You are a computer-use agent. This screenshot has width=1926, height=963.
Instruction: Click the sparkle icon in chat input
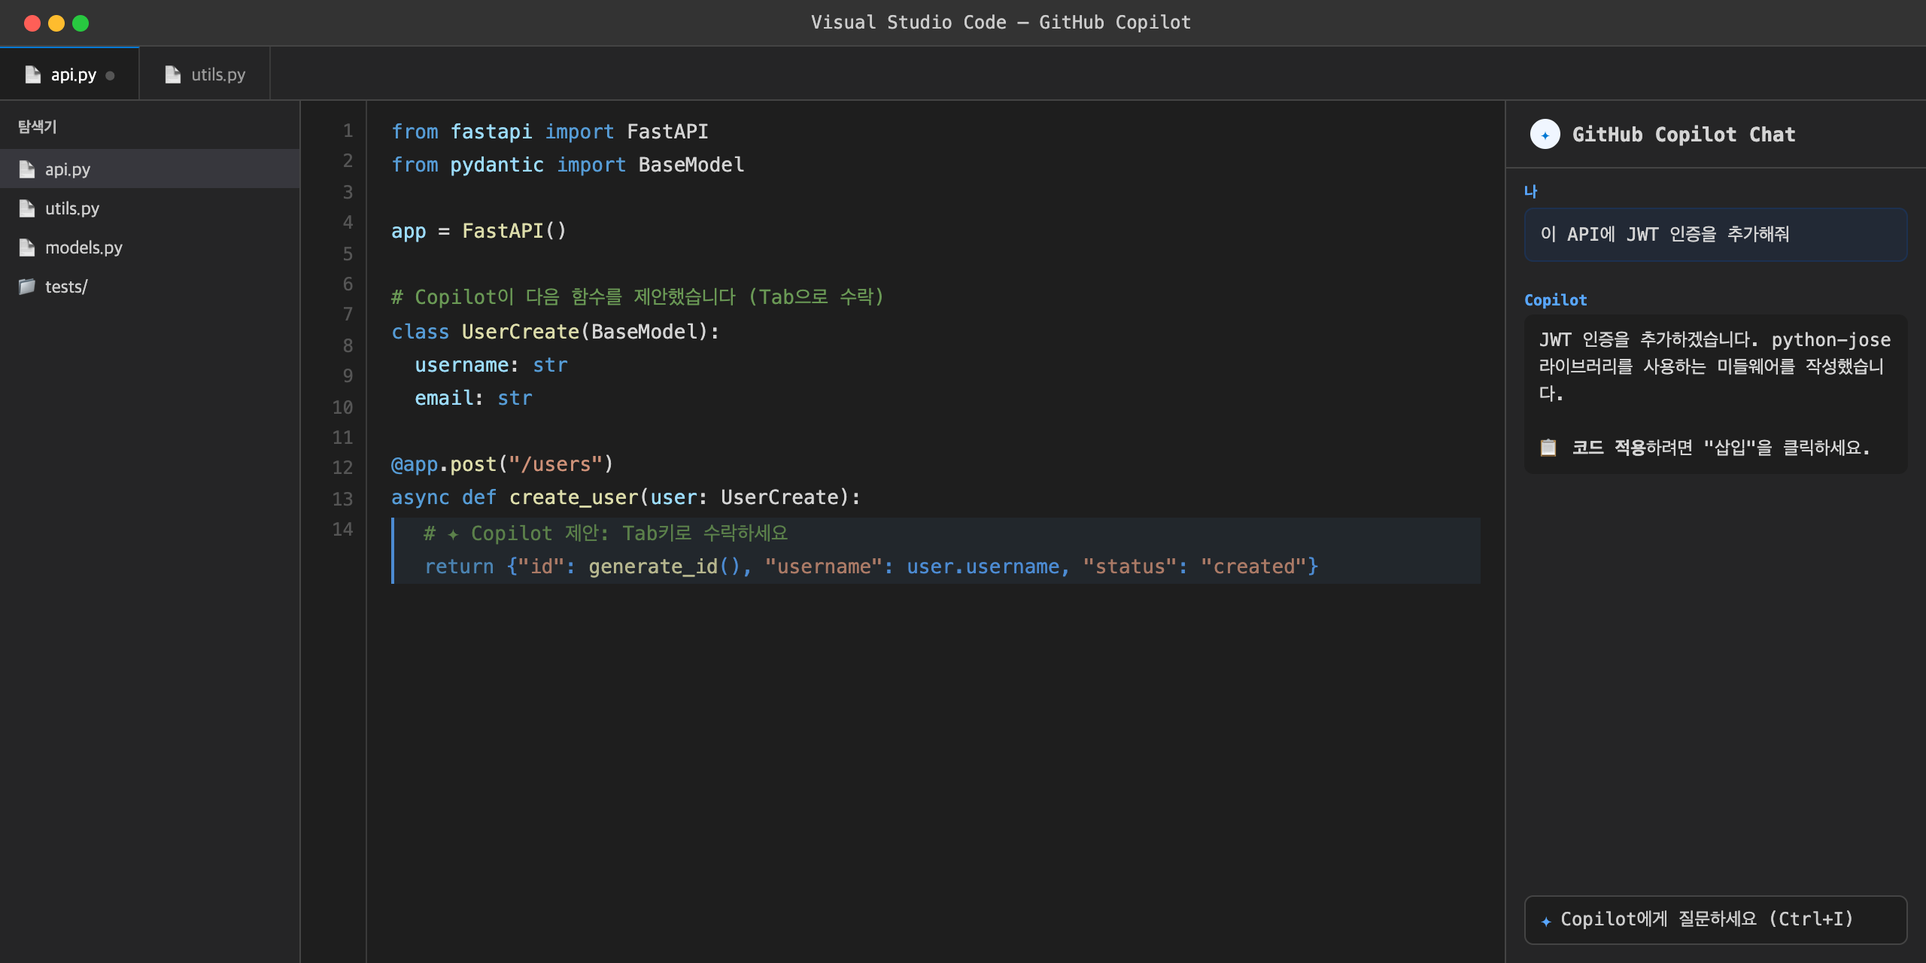click(1546, 920)
